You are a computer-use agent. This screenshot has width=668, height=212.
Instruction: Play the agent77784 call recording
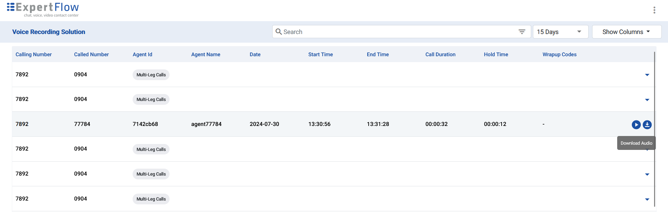click(636, 125)
